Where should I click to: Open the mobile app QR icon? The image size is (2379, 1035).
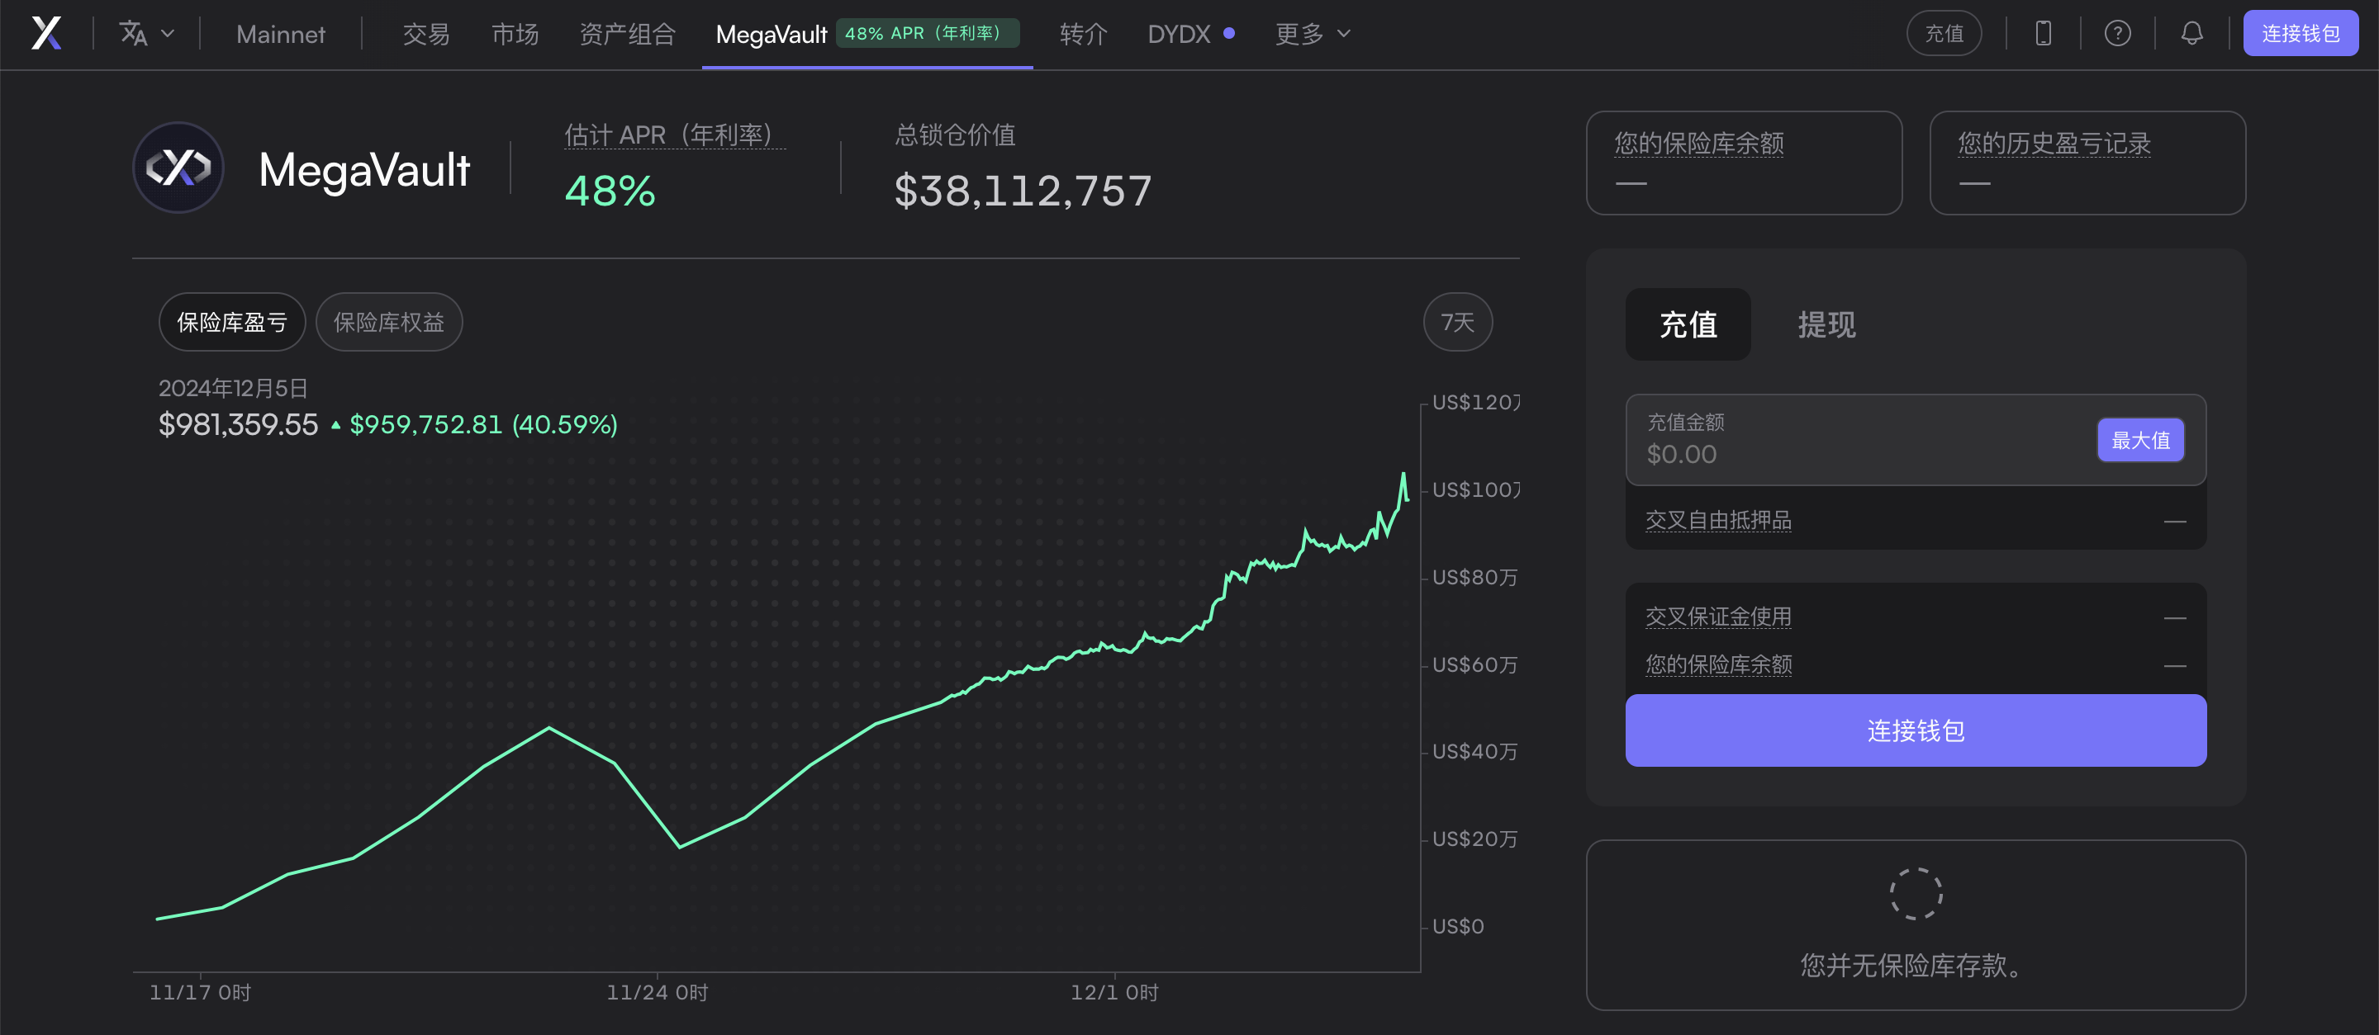point(2043,33)
